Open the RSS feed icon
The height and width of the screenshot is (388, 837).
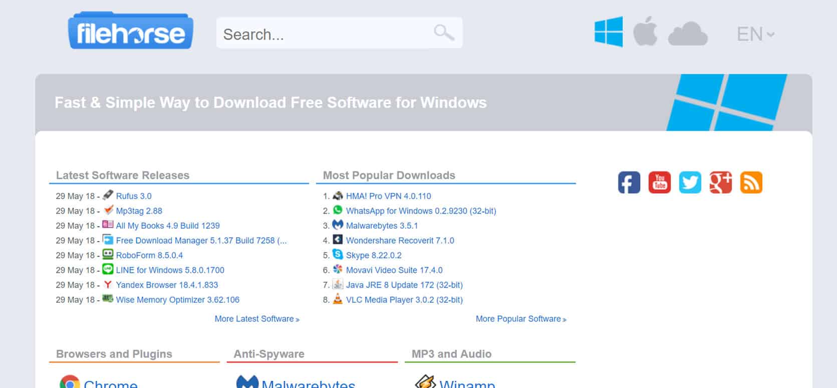[x=751, y=182]
